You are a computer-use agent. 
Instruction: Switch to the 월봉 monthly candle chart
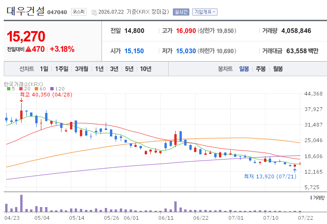pyautogui.click(x=278, y=69)
